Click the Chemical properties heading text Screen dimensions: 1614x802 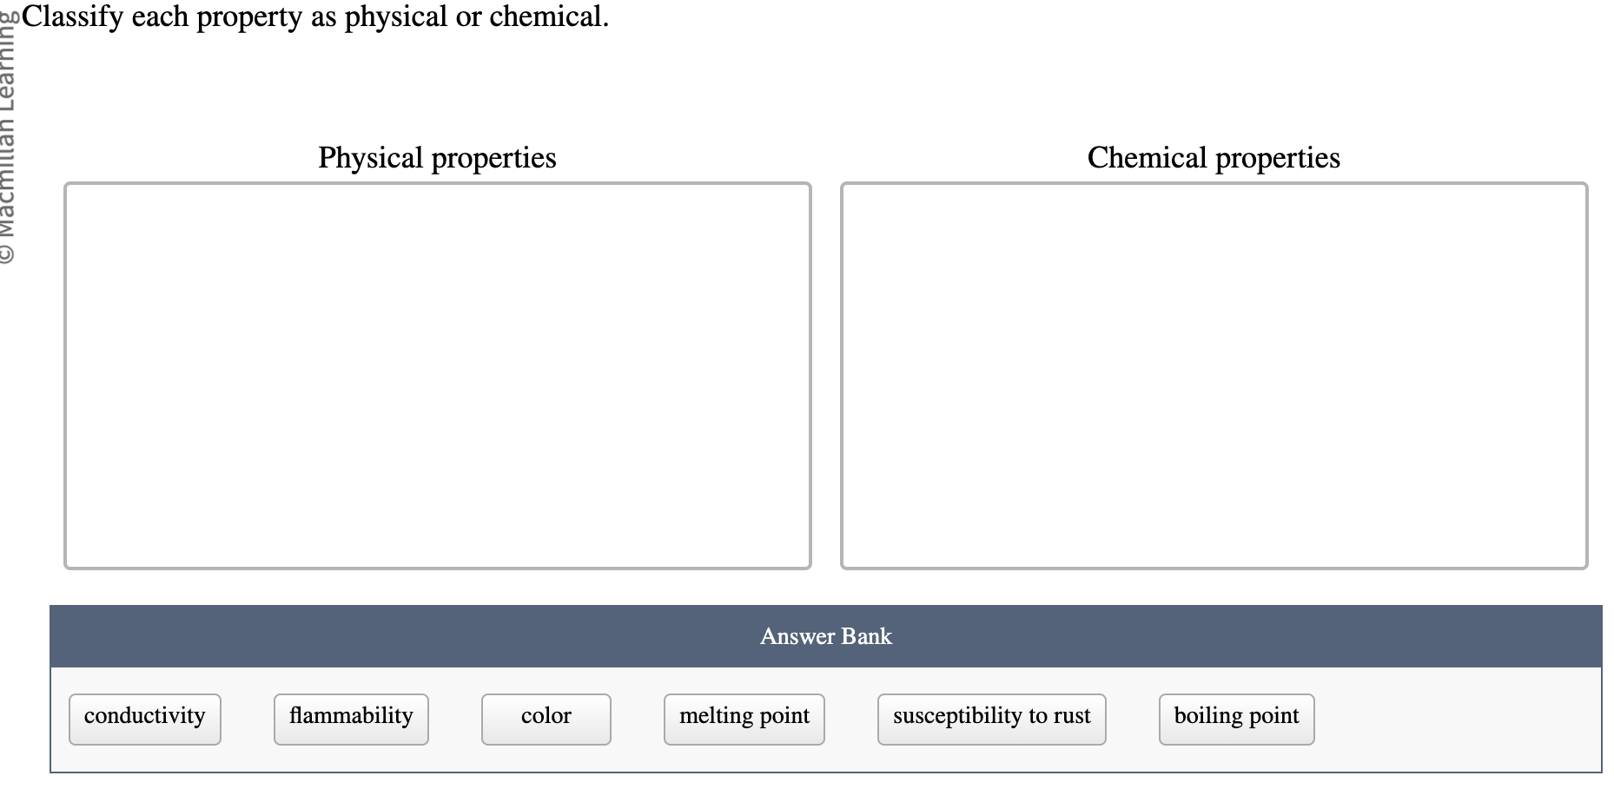[x=1214, y=157]
